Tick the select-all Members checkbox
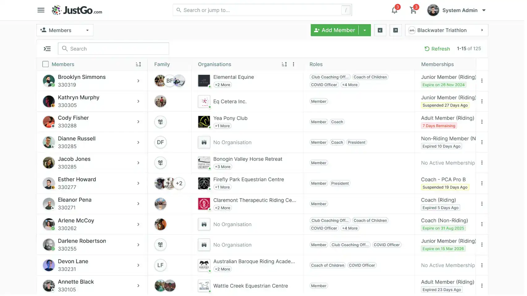 (45, 64)
